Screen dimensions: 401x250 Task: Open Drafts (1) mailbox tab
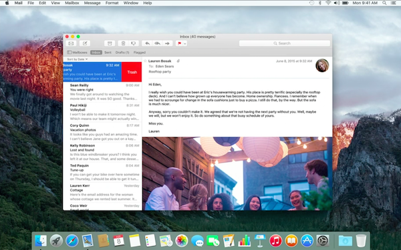tap(122, 52)
